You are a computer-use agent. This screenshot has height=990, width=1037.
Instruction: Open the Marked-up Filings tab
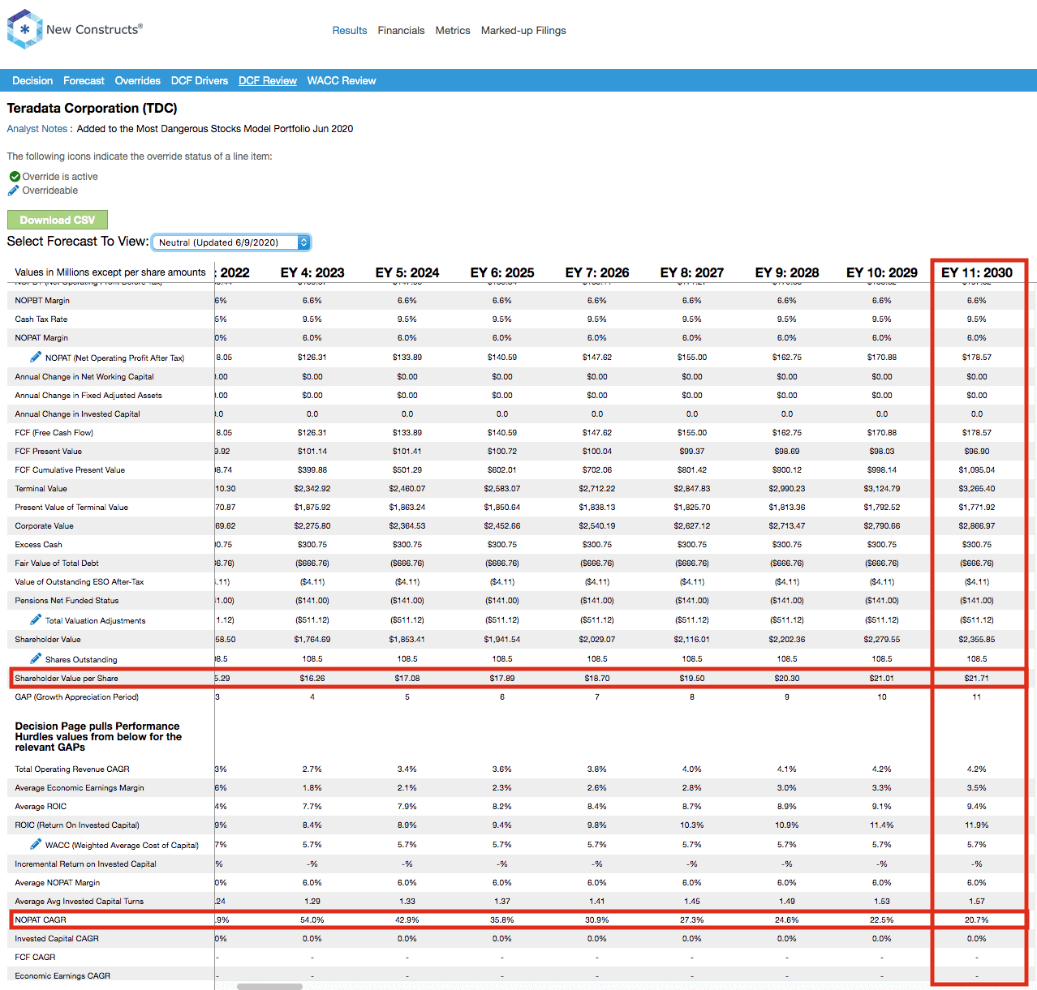[x=523, y=30]
